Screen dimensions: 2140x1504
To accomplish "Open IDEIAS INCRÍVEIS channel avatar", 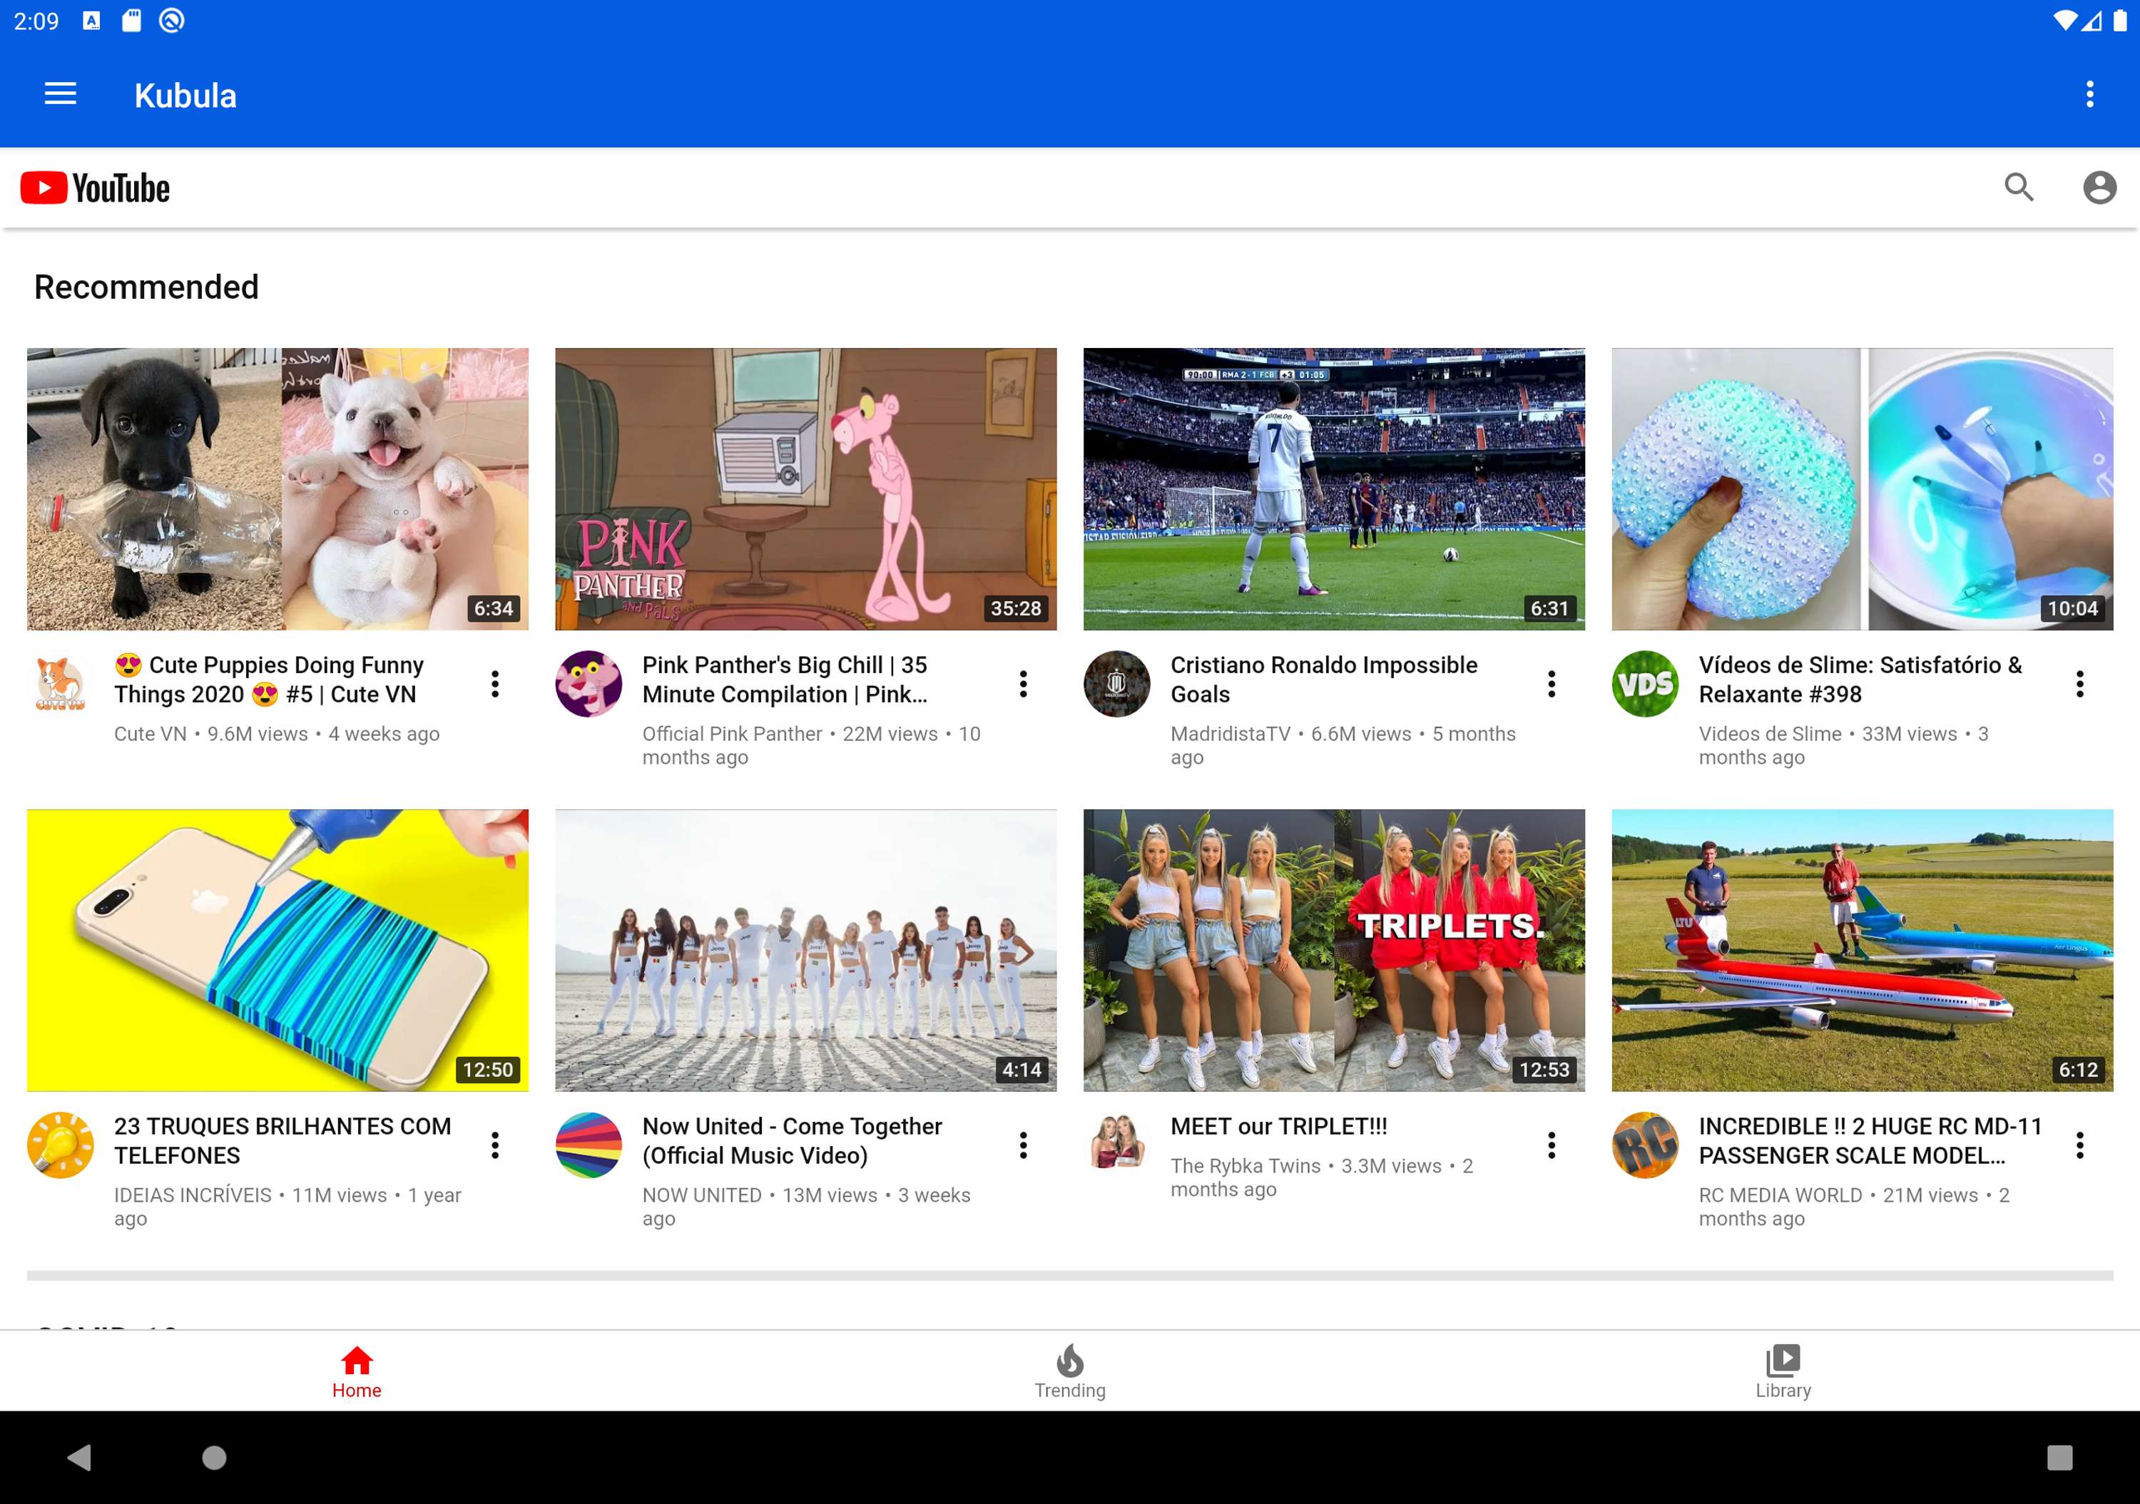I will (x=61, y=1145).
